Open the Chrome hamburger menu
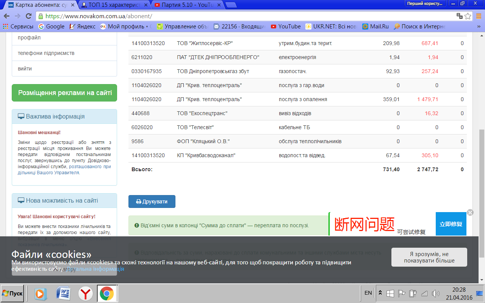Image resolution: width=485 pixels, height=303 pixels. 479,16
